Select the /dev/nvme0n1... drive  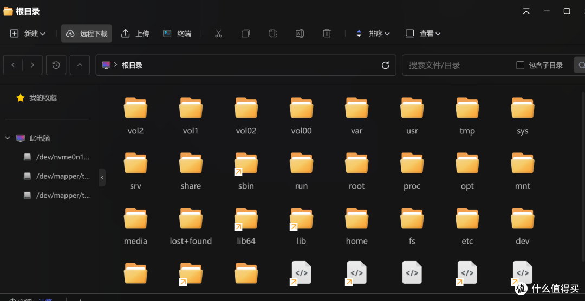point(57,157)
